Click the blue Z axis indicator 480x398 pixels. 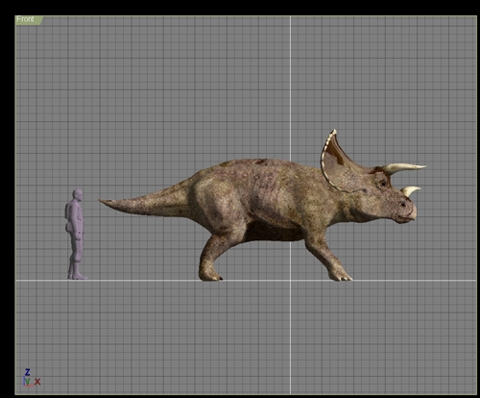28,372
